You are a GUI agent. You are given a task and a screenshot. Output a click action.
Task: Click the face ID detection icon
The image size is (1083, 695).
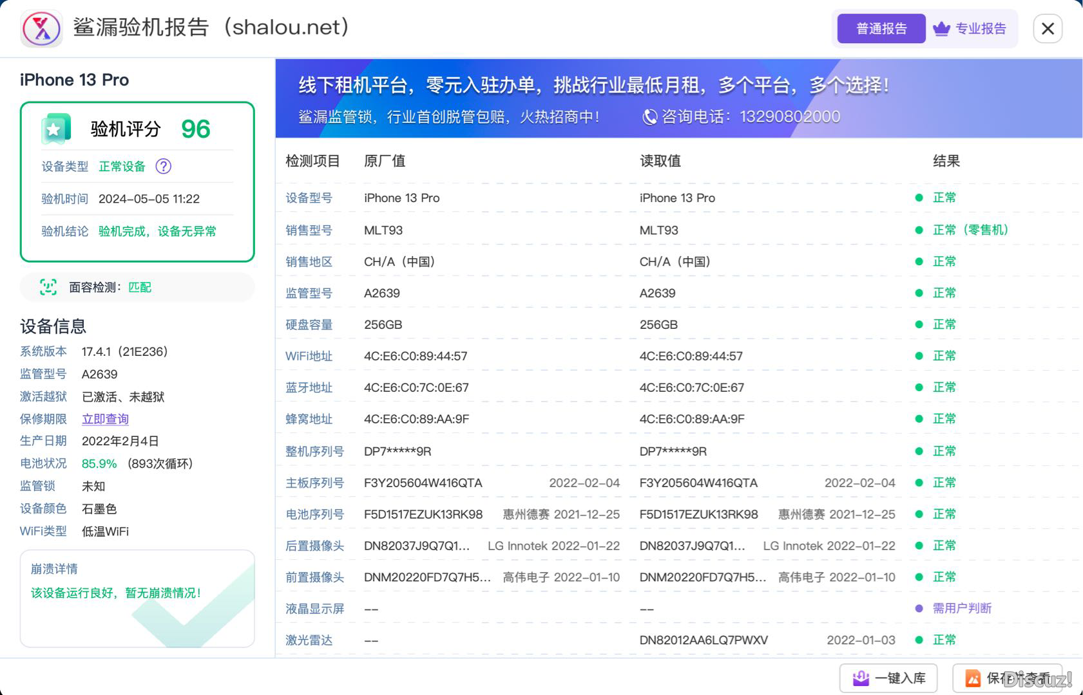pos(48,287)
